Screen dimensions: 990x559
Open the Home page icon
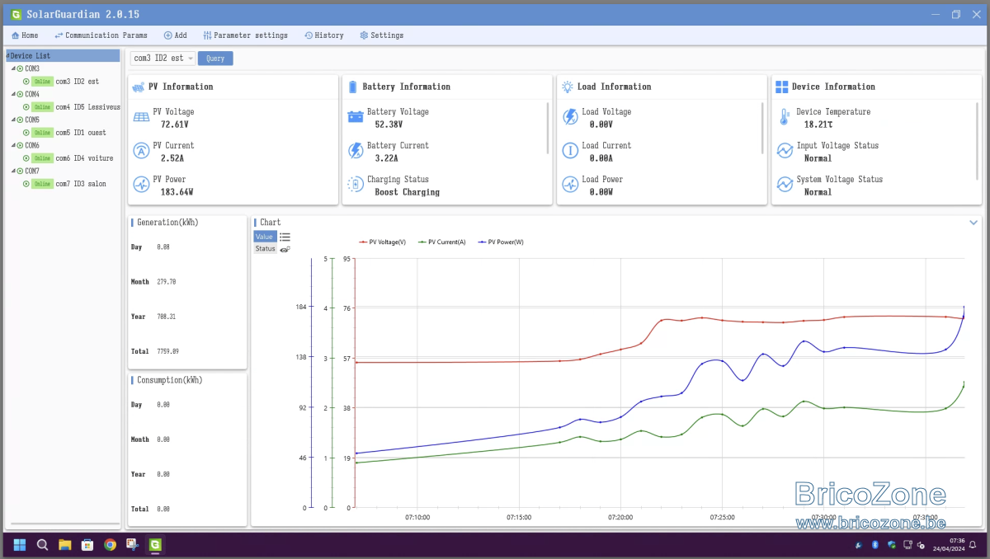coord(15,35)
